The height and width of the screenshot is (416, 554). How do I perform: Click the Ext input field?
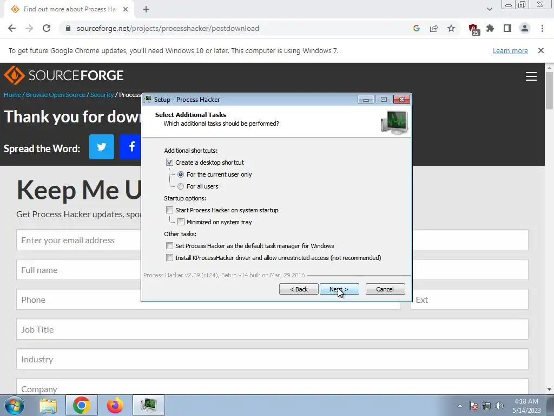tap(470, 300)
